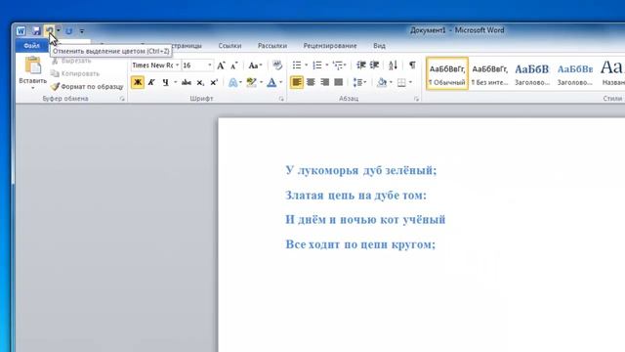Image resolution: width=625 pixels, height=352 pixels.
Task: Click the Redo button in quick access toolbar
Action: tap(68, 30)
